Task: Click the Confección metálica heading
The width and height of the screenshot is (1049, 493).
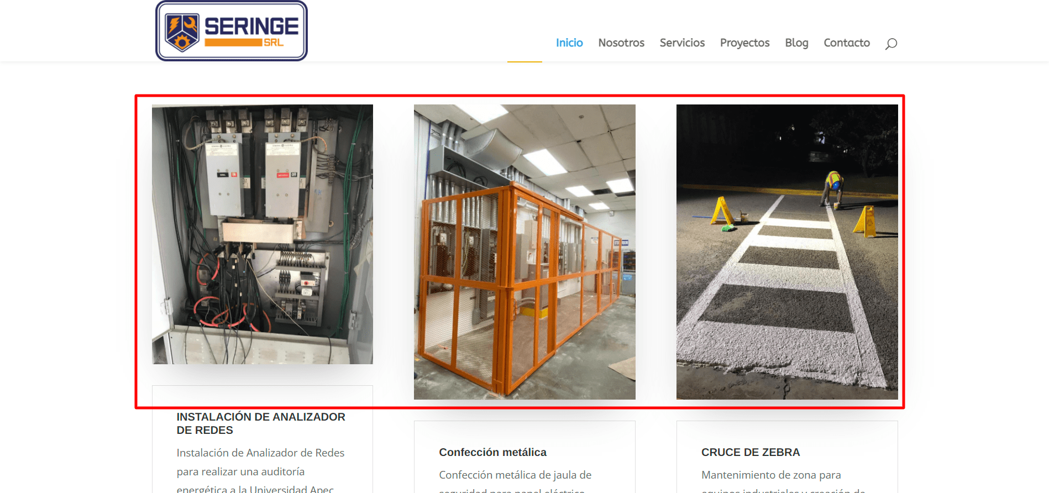Action: tap(492, 452)
